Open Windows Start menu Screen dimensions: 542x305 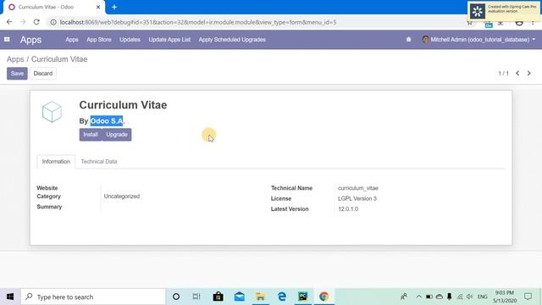[x=10, y=297]
